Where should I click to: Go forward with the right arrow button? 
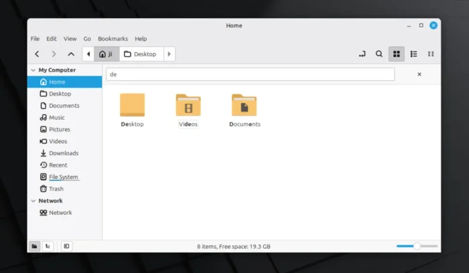click(x=54, y=54)
